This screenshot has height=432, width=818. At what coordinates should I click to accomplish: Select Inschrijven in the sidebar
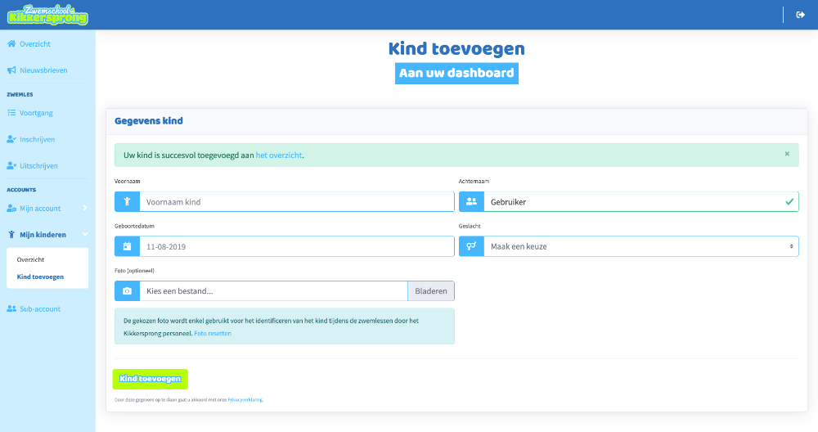coord(37,139)
